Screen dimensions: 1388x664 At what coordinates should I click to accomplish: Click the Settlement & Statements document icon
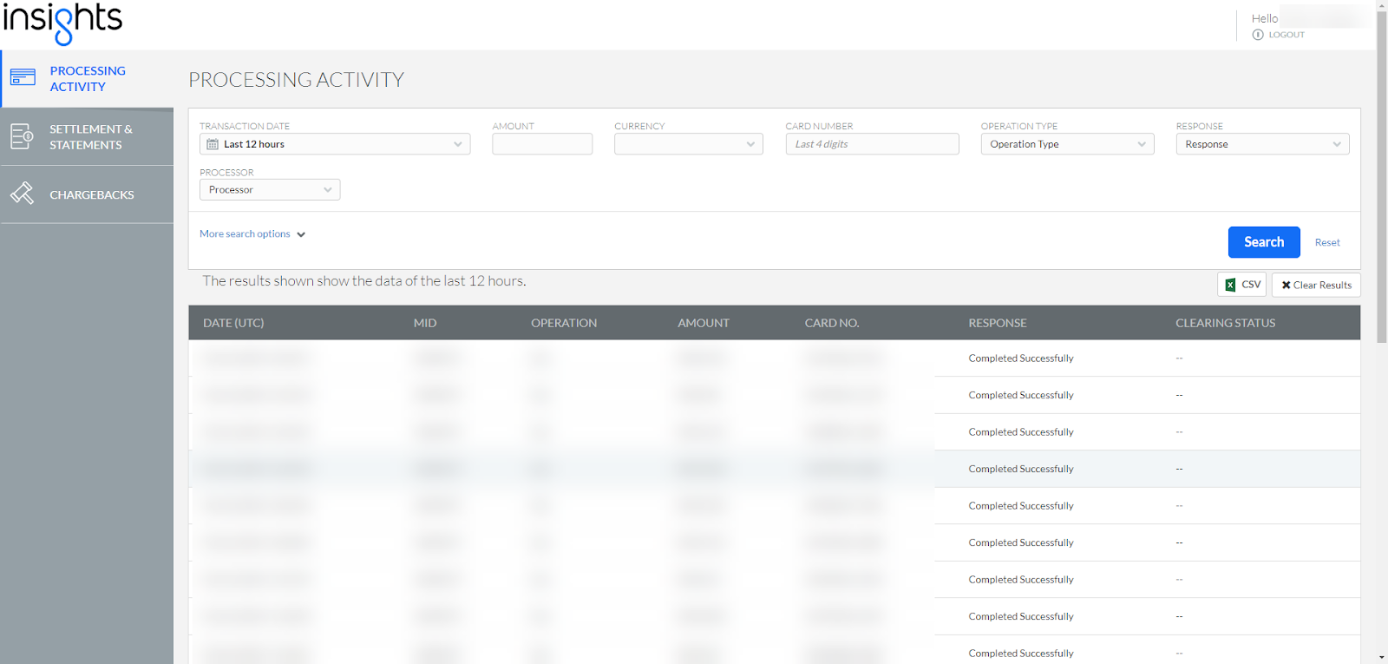[22, 136]
